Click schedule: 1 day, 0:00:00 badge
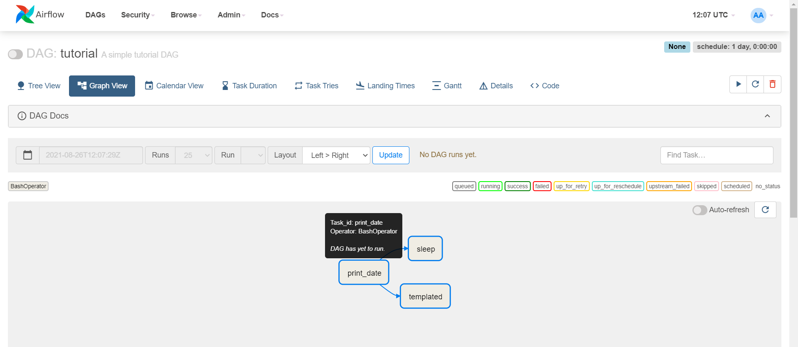Screen dimensions: 798x347 tap(737, 47)
